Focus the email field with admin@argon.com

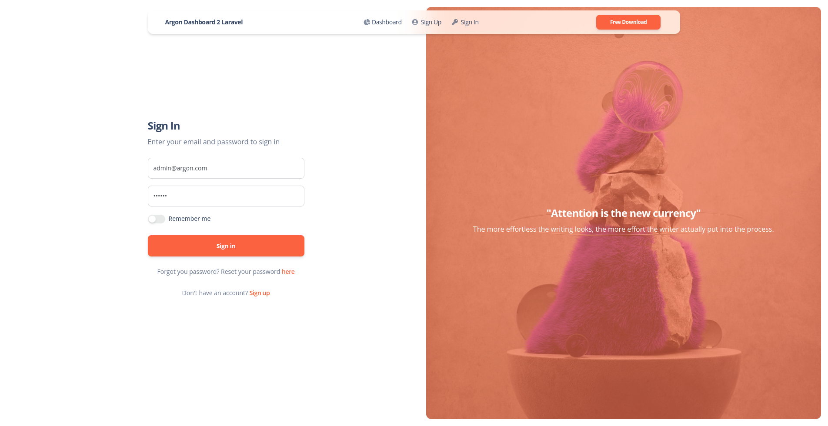pos(226,168)
